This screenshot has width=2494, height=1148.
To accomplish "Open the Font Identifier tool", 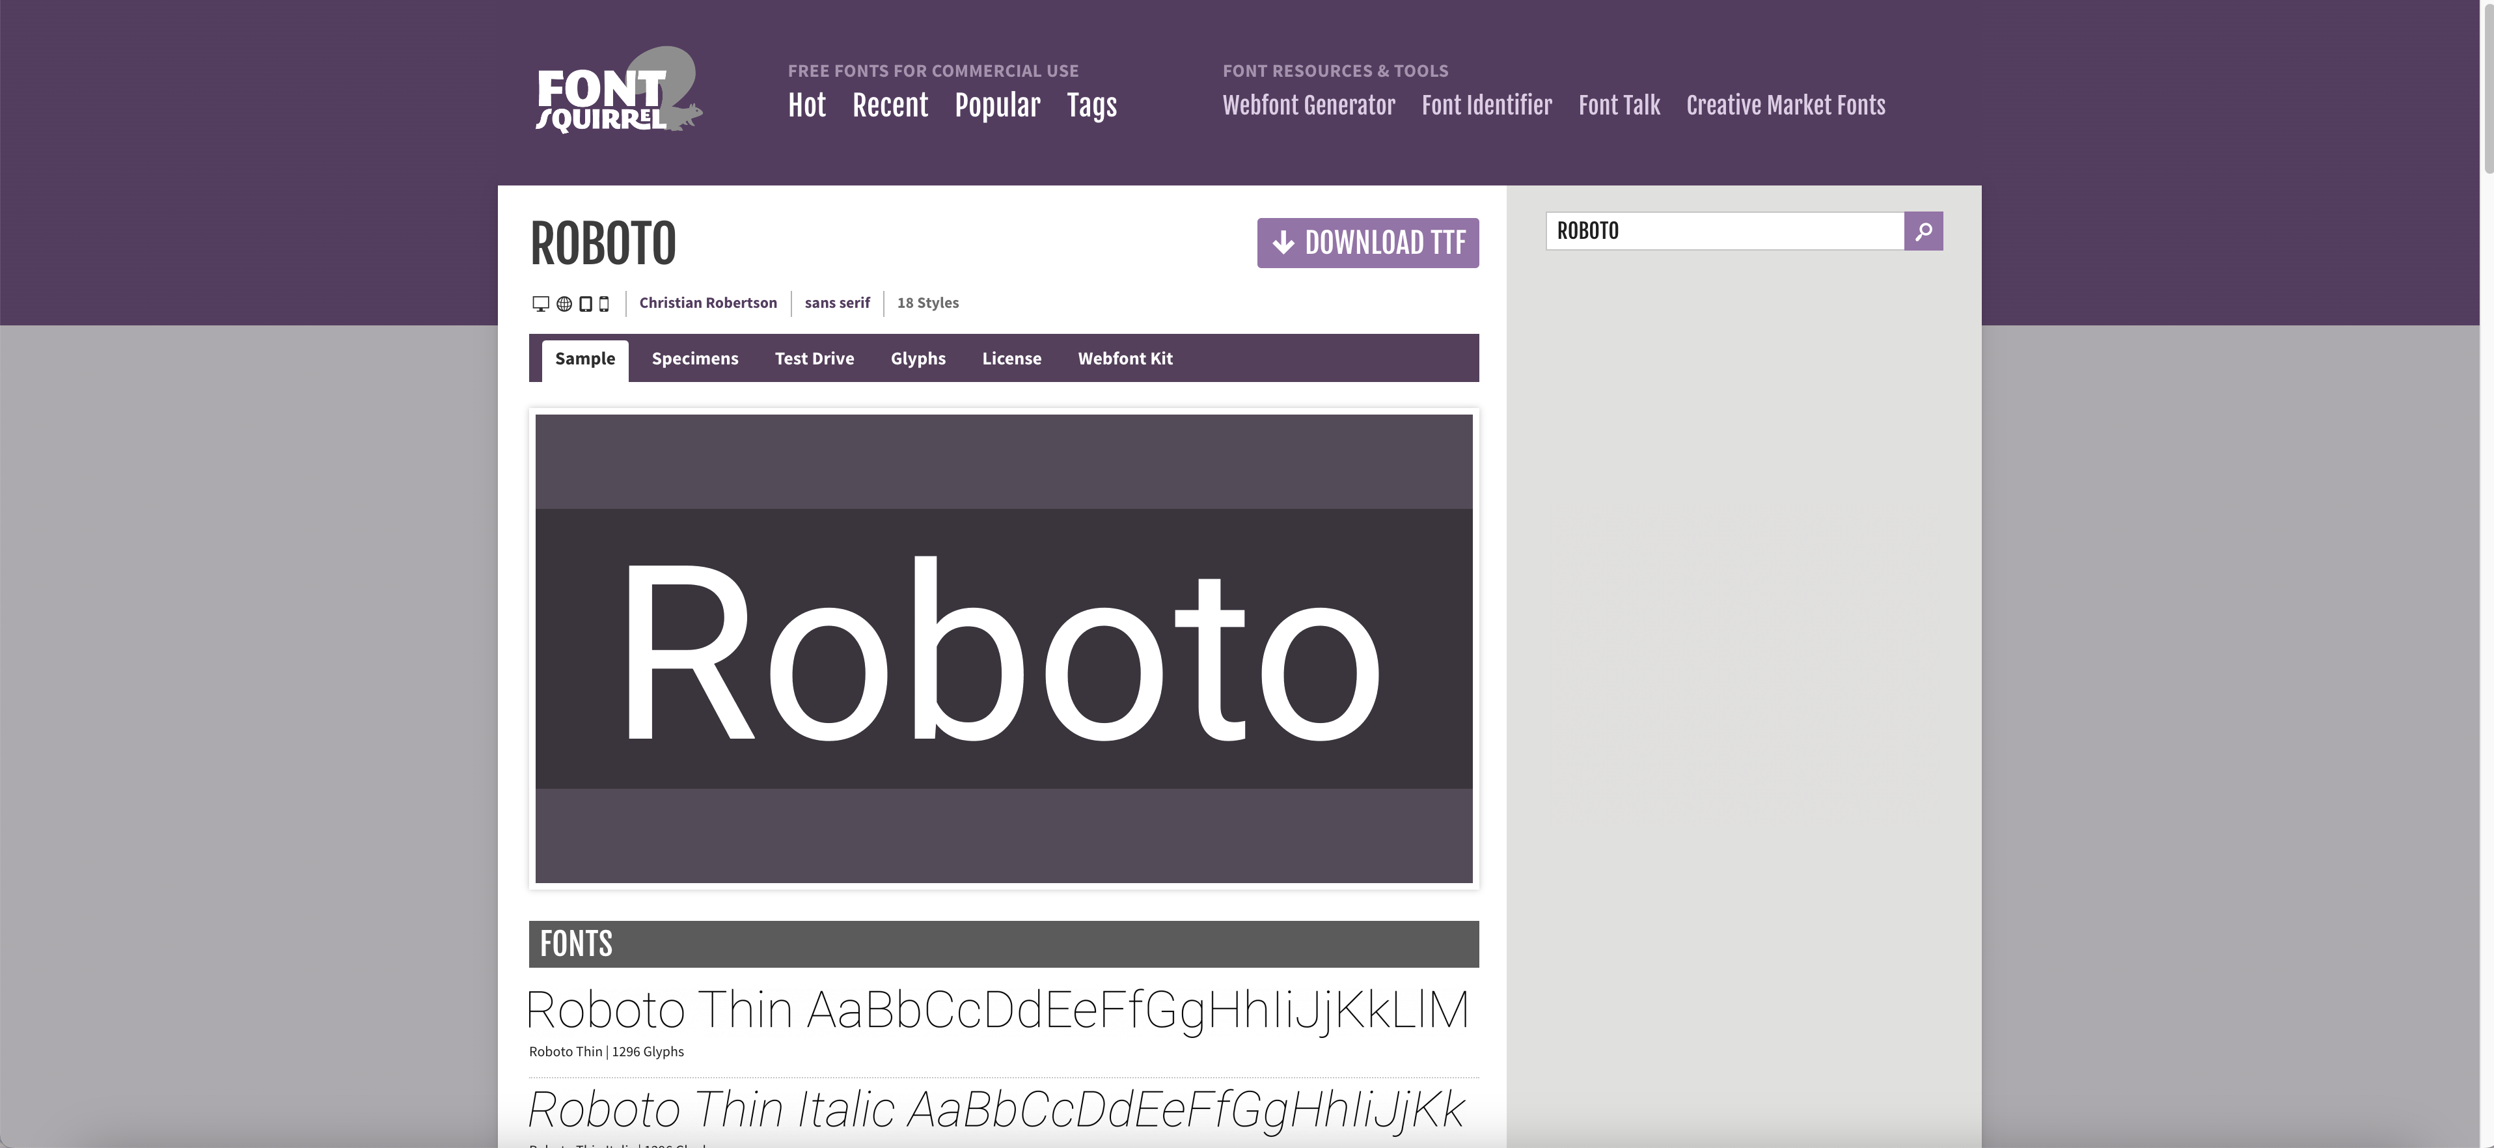I will point(1486,105).
